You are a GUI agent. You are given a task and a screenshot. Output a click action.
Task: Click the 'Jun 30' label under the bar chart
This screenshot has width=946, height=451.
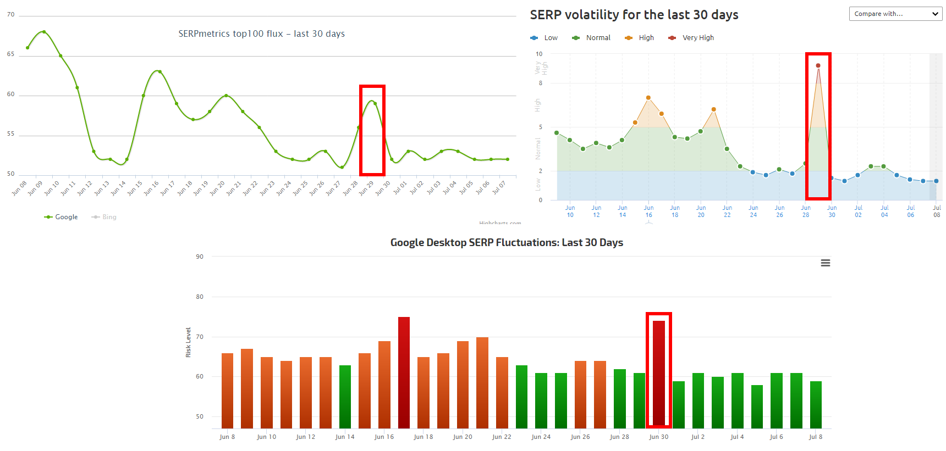(x=659, y=437)
